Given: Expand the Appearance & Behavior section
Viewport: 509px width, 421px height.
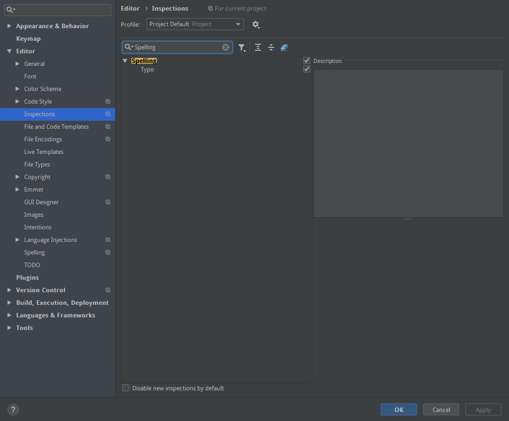Looking at the screenshot, I should click(9, 26).
